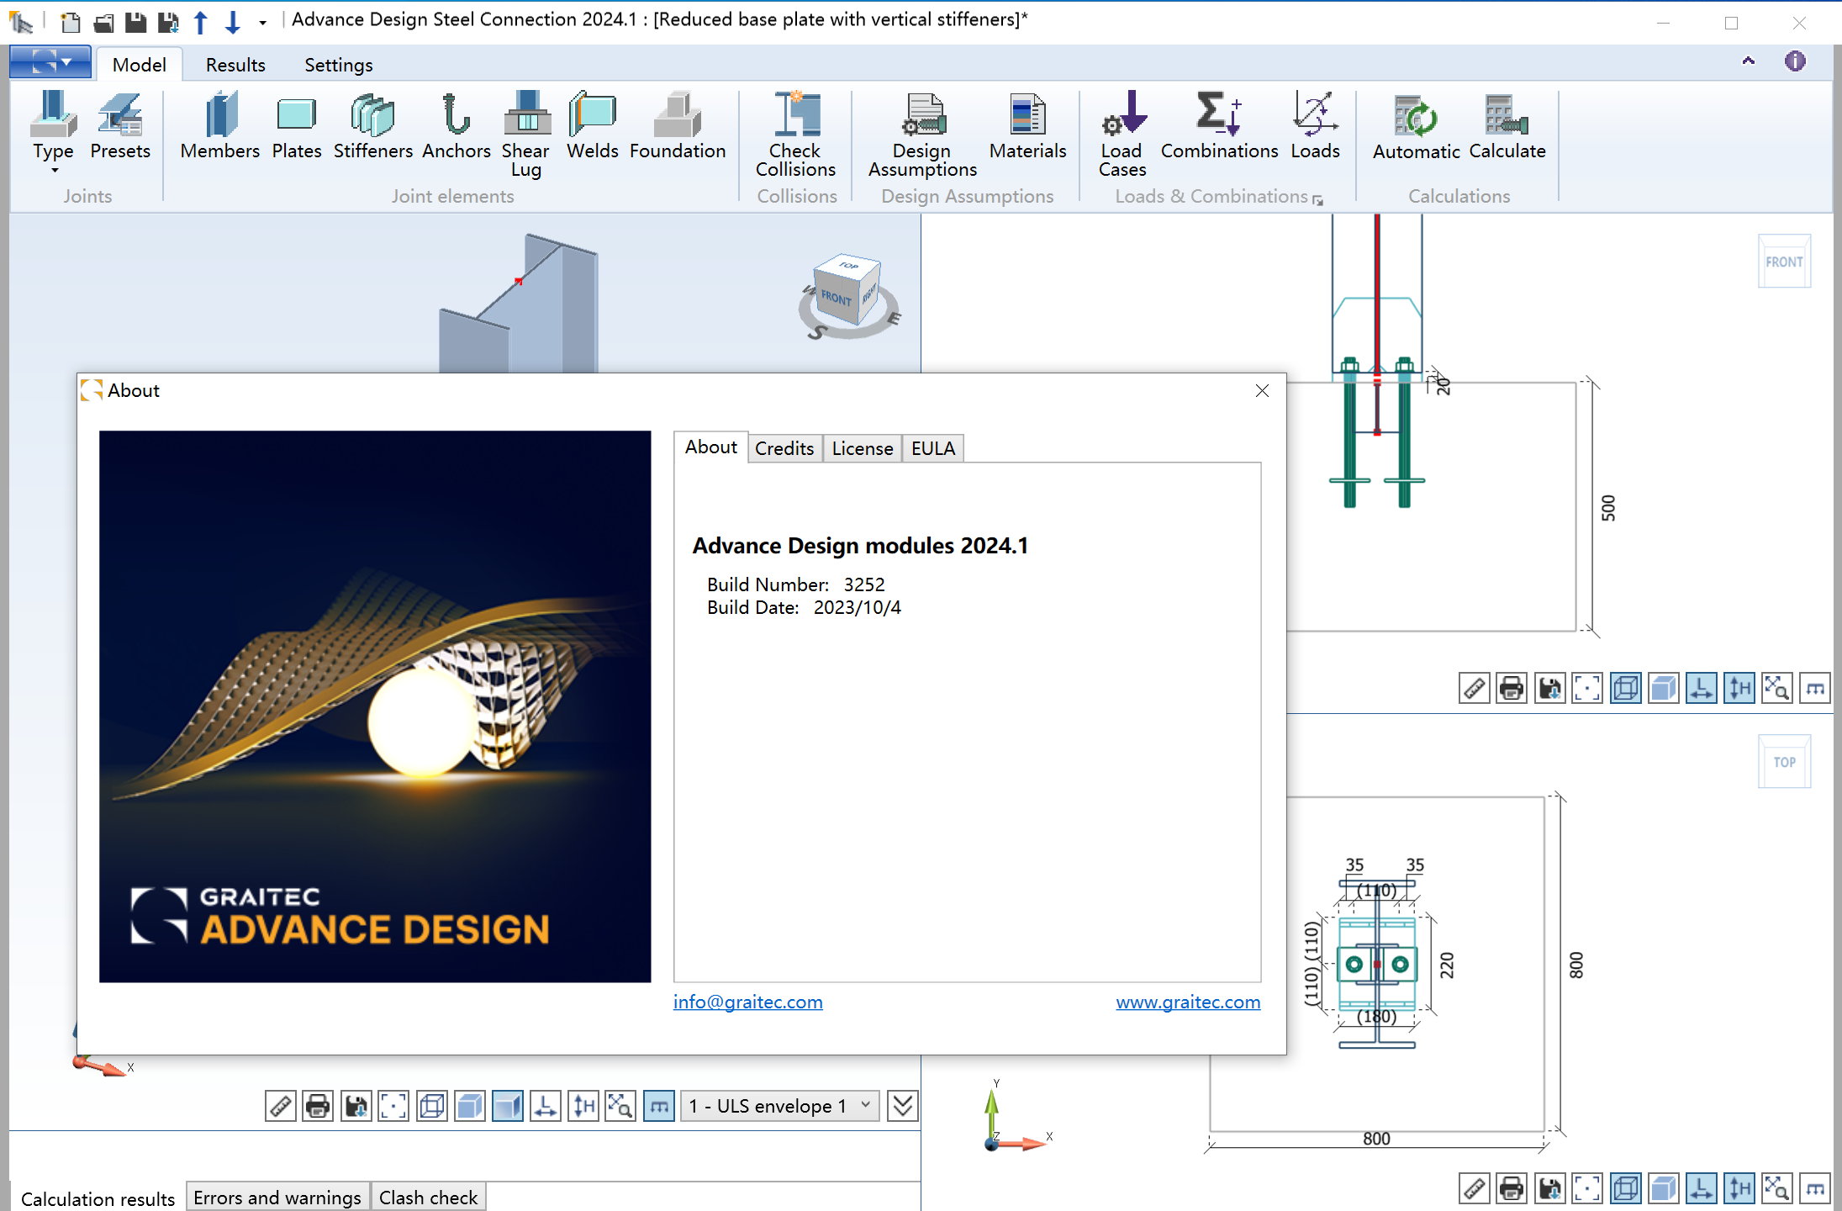Toggle length dimensions in front view toolbar
Viewport: 1842px width, 1211px height.
point(1702,688)
